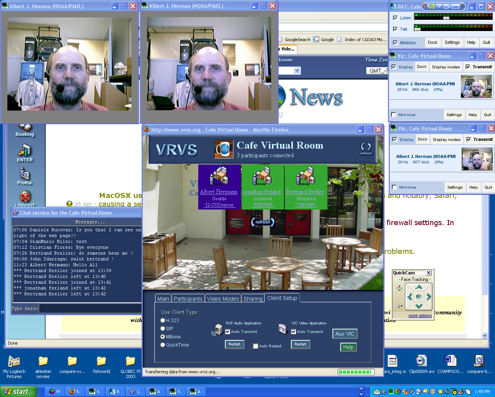Click Albert Hermann's participant avatar icon

[x=219, y=176]
